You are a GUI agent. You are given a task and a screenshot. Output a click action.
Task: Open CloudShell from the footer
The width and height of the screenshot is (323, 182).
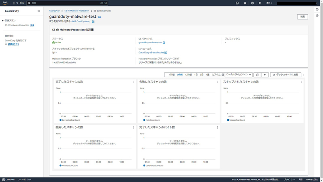8,179
